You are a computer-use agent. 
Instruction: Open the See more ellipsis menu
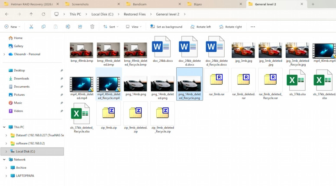tap(253, 27)
